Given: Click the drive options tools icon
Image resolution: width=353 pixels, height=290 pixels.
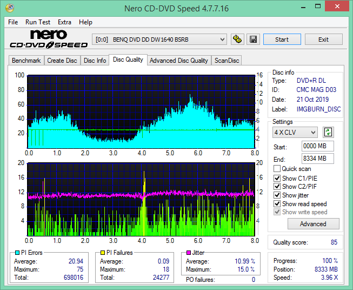Looking at the screenshot, I should [237, 39].
